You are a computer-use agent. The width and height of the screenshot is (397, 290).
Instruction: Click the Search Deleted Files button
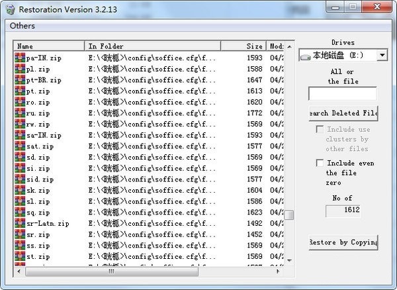click(x=343, y=113)
